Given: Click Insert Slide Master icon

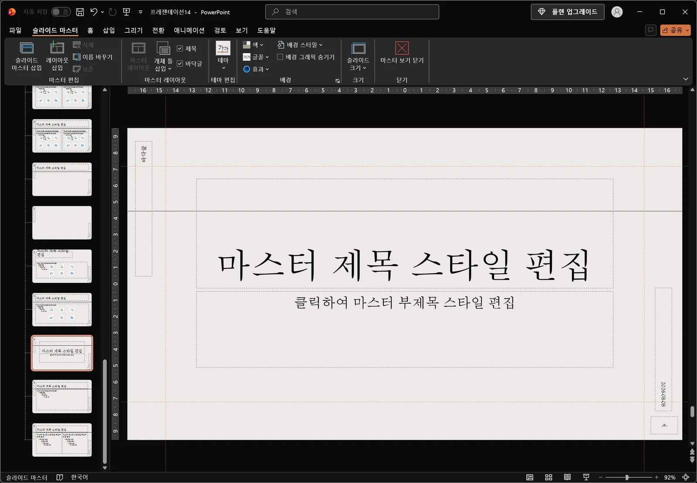Looking at the screenshot, I should coord(27,48).
